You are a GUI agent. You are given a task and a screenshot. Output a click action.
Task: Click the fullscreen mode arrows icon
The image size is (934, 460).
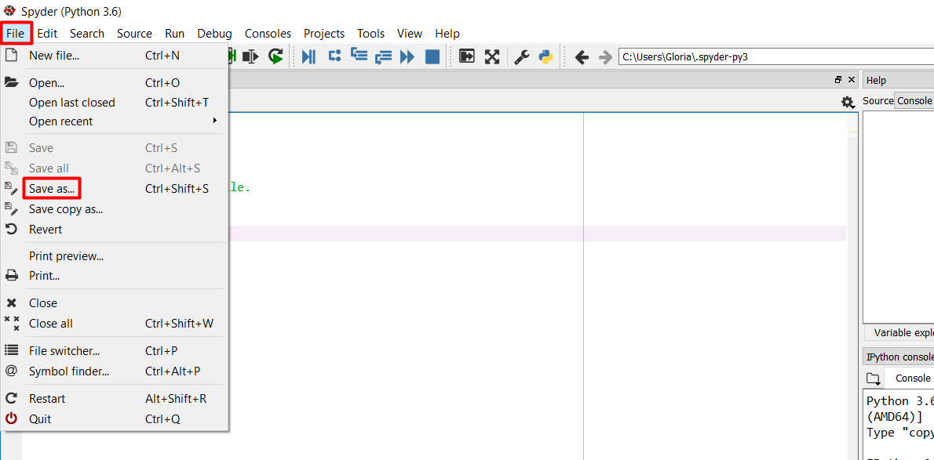coord(492,56)
